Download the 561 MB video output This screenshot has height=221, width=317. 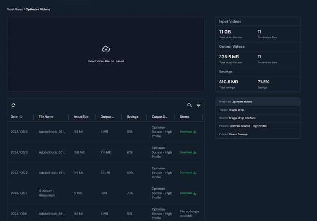188,152
